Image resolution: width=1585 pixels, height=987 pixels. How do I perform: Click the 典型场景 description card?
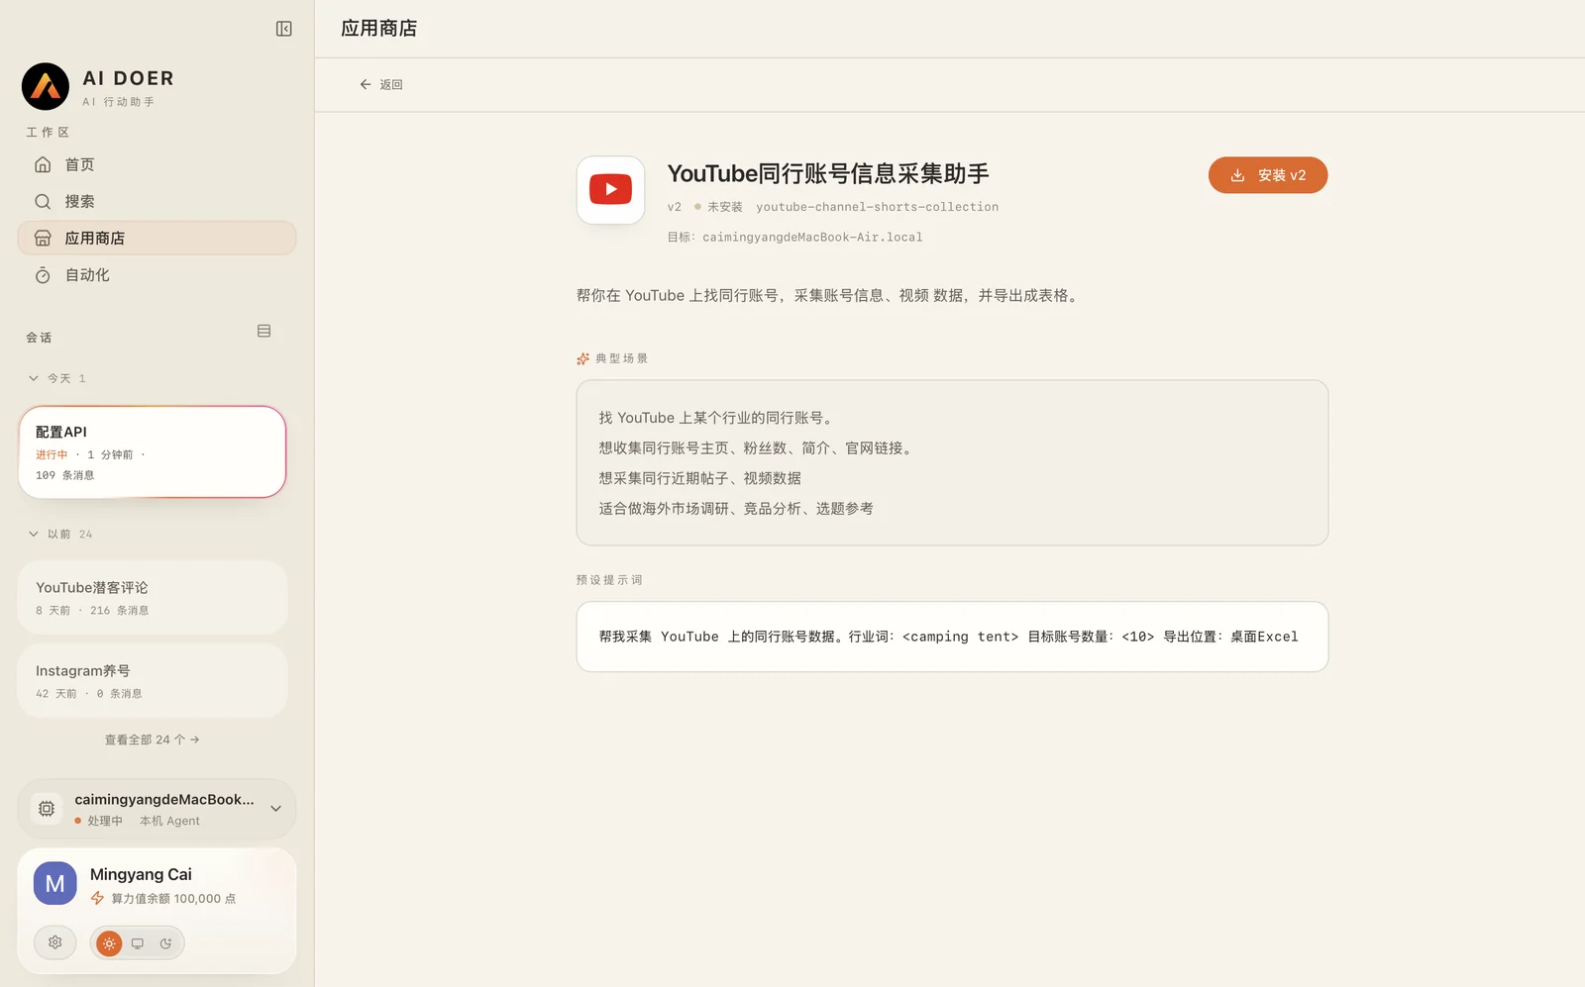point(952,462)
